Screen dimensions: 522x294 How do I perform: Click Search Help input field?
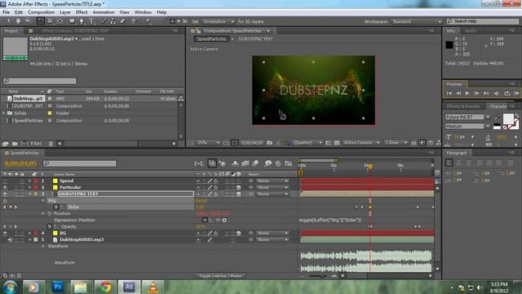(482, 21)
